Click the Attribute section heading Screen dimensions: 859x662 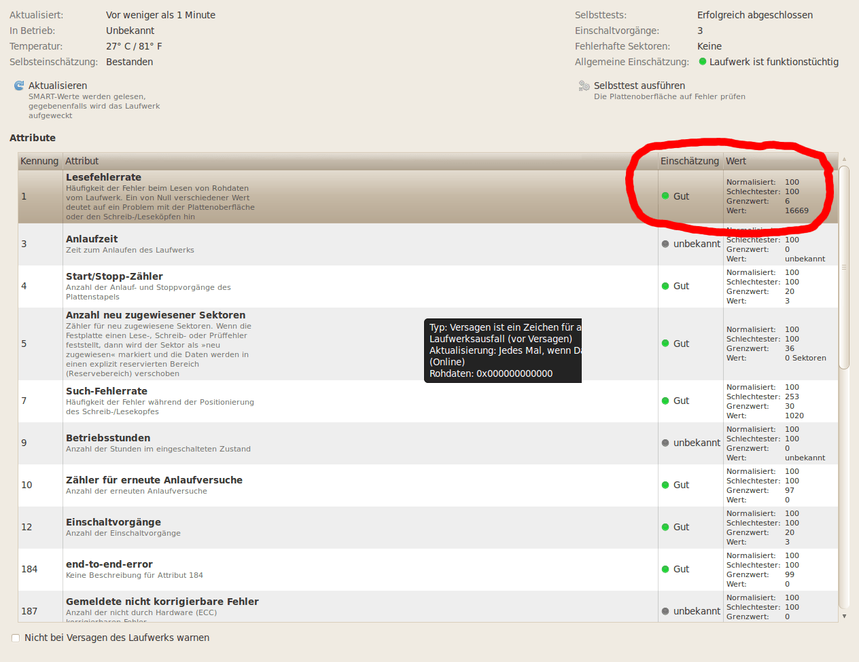click(33, 138)
